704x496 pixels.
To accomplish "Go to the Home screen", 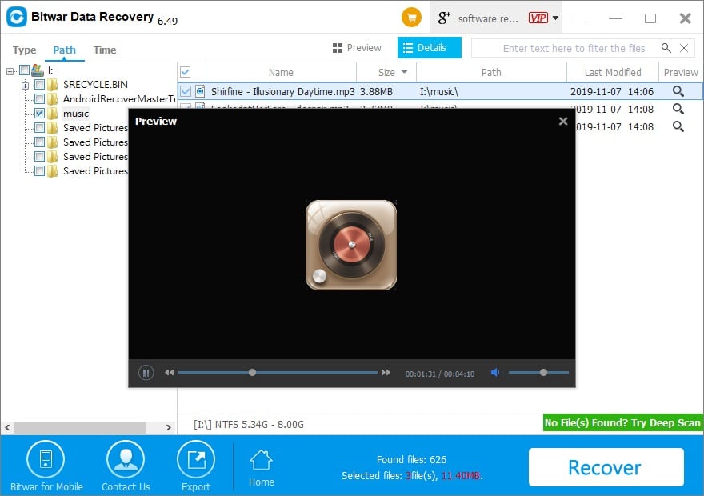I will [x=262, y=468].
